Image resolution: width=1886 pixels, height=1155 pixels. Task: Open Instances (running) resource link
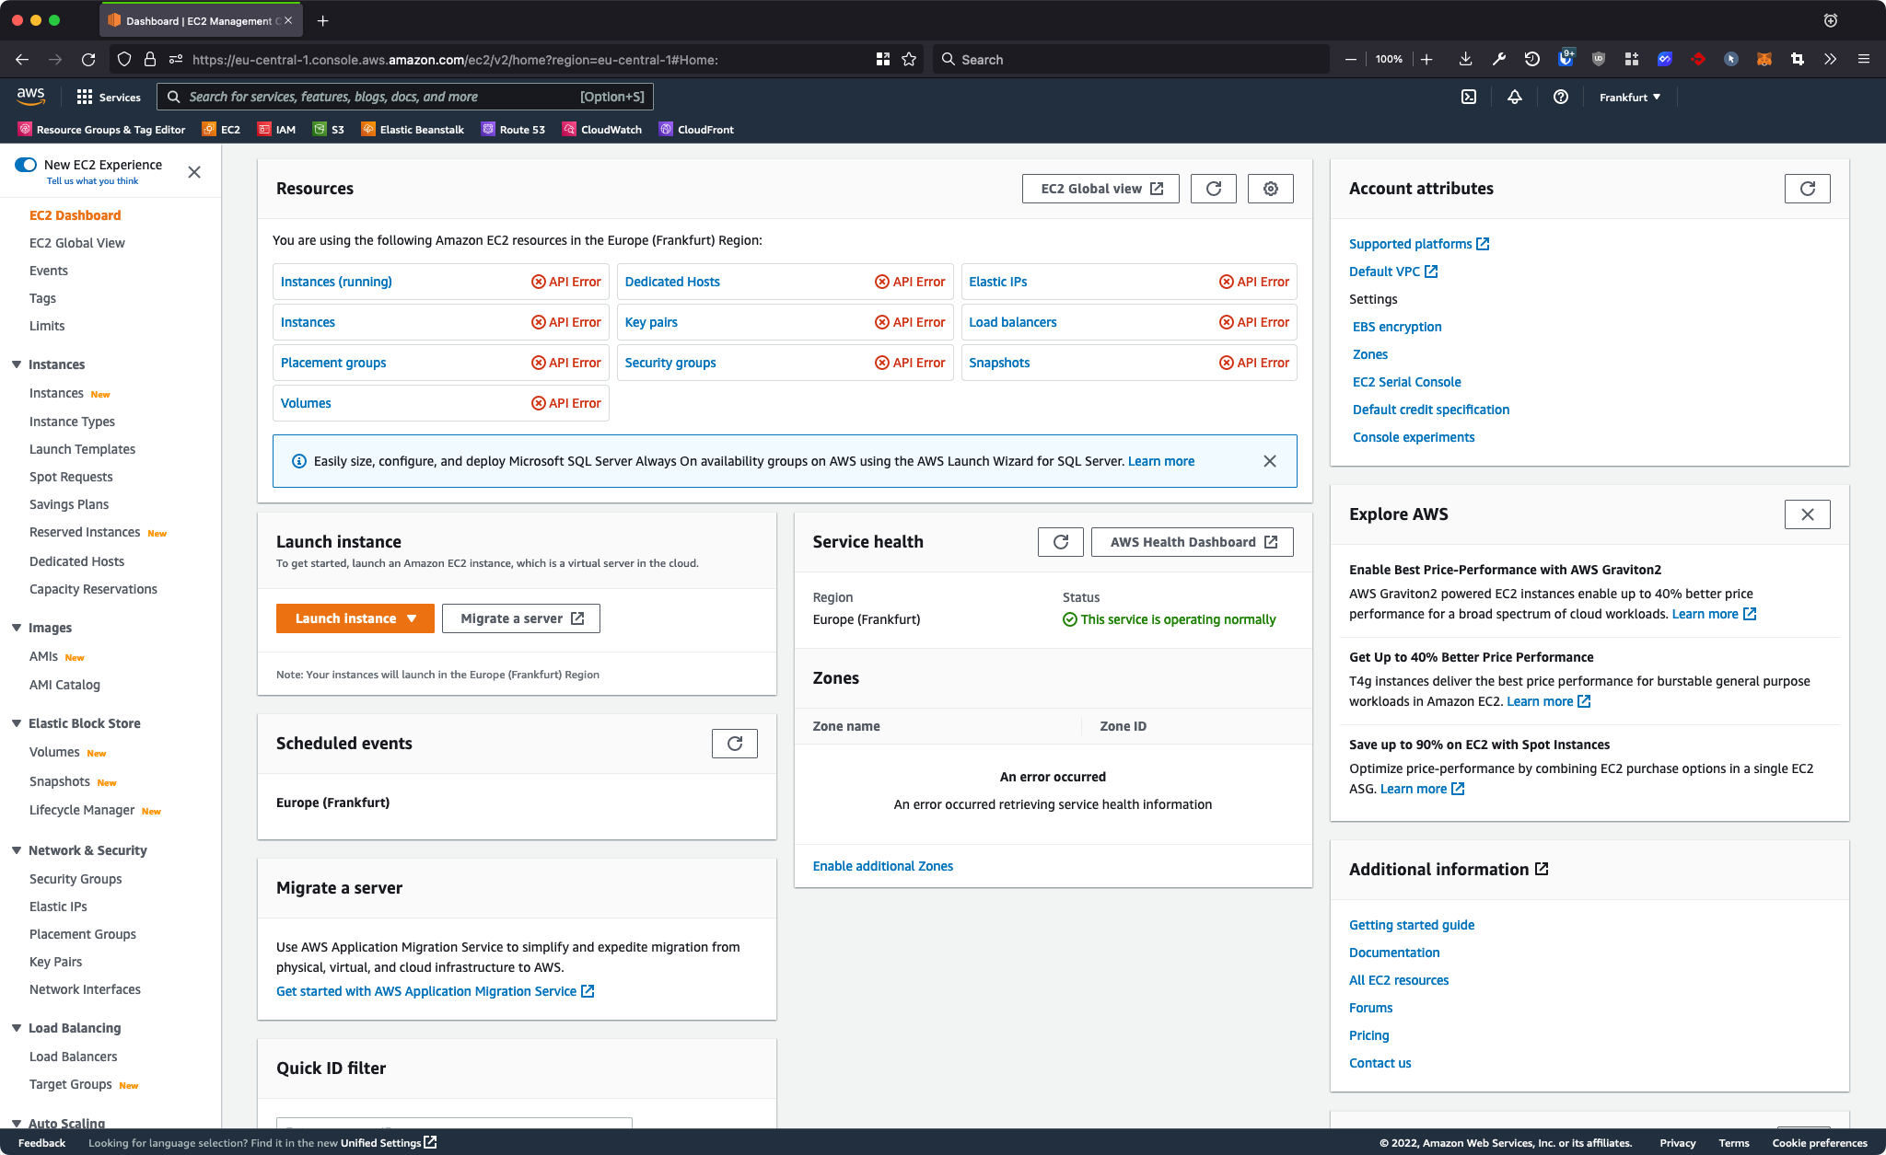pyautogui.click(x=336, y=282)
